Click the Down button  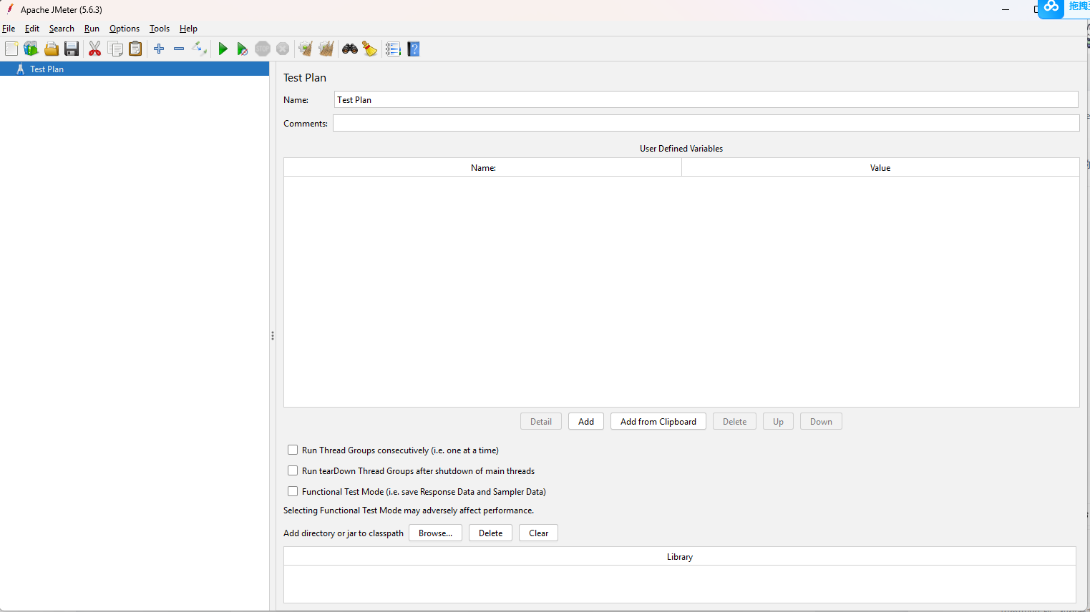tap(821, 421)
